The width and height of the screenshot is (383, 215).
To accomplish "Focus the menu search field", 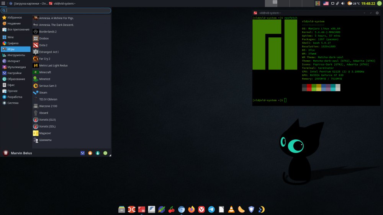I will click(x=56, y=10).
